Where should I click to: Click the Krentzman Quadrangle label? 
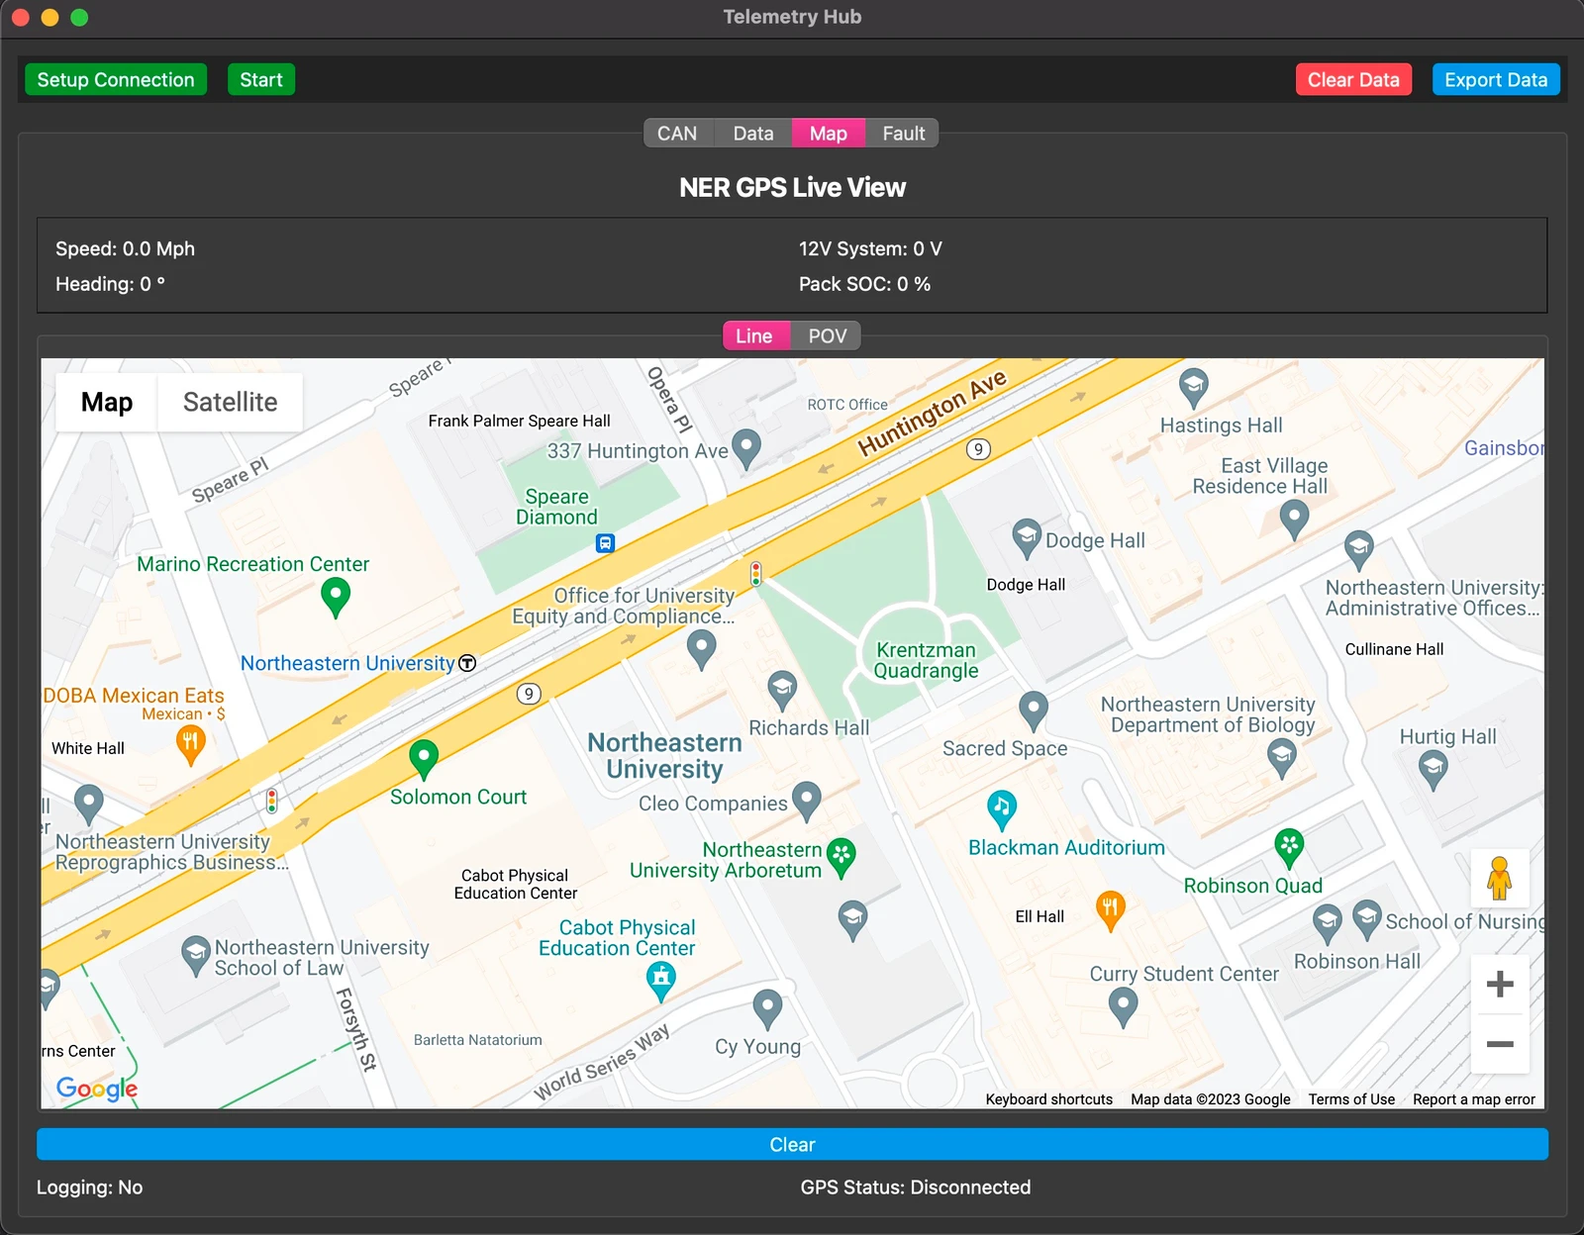pos(926,660)
